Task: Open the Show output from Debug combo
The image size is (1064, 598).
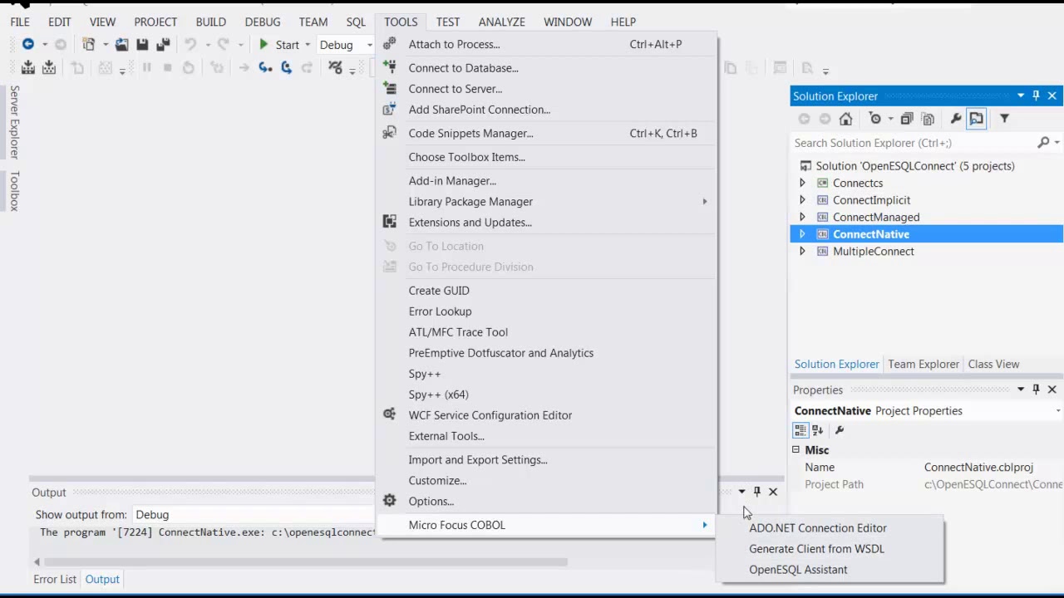Action: click(254, 515)
